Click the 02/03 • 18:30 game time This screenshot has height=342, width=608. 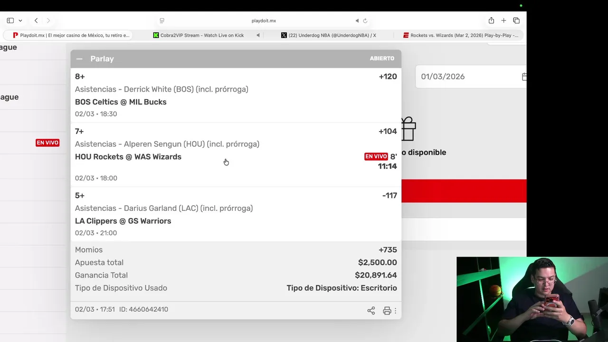[x=96, y=114]
